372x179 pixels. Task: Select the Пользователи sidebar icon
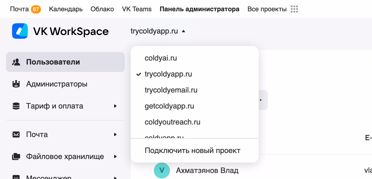(16, 62)
